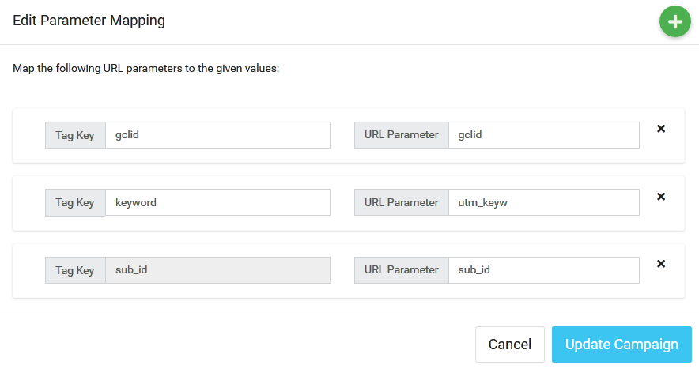Click the URL Parameter label in sub_id row
Image resolution: width=699 pixels, height=369 pixels.
pos(402,270)
